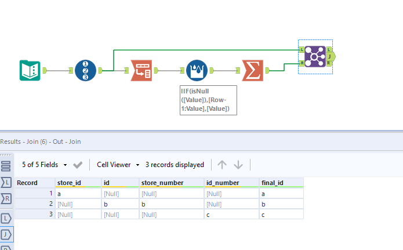Click the Join tool's R input anchor
The image size is (403, 250).
click(x=302, y=63)
